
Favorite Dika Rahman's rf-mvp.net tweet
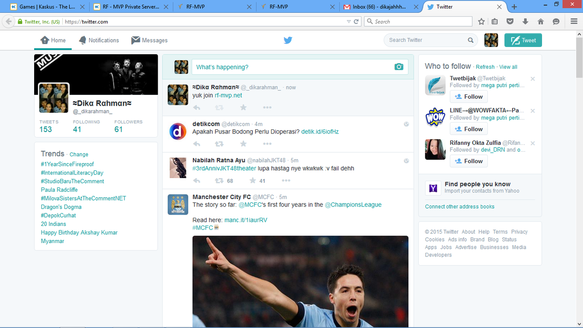[x=243, y=108]
